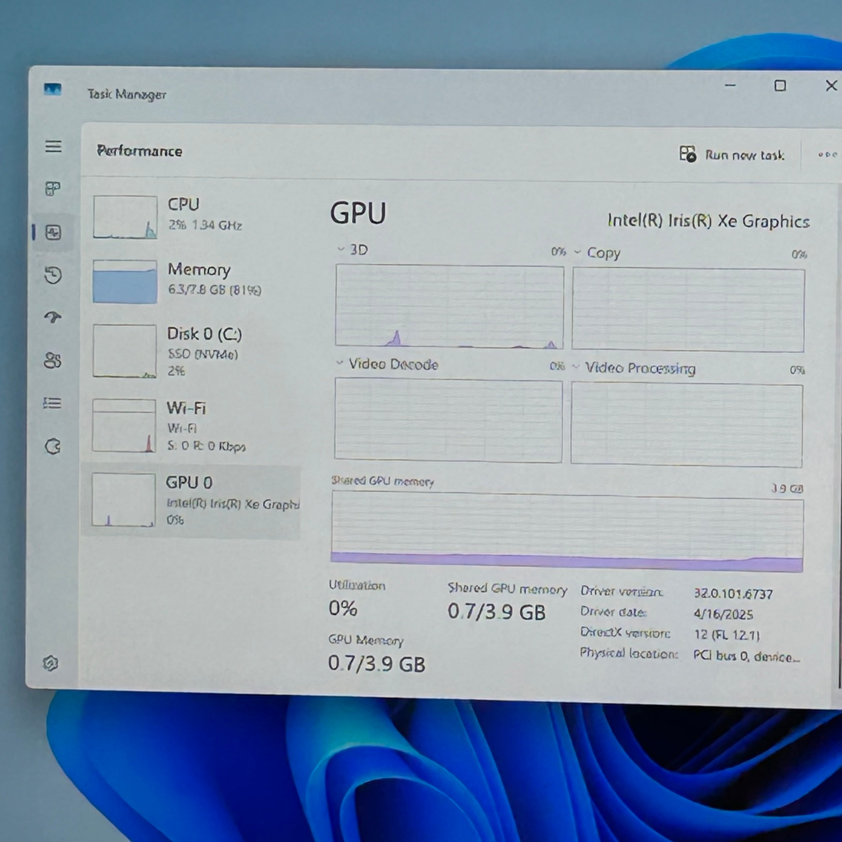
Task: Click driver version 32.0.101.6737
Action: (733, 594)
